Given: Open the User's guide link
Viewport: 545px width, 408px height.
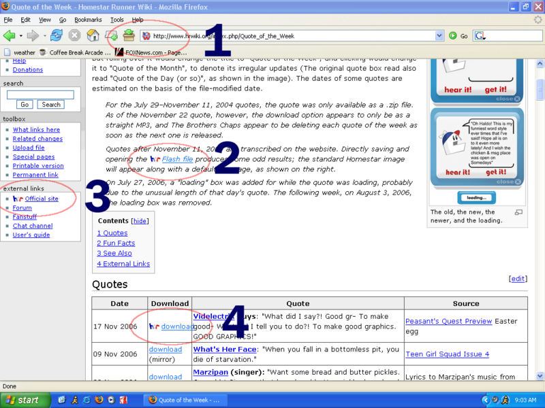Looking at the screenshot, I should (x=31, y=235).
